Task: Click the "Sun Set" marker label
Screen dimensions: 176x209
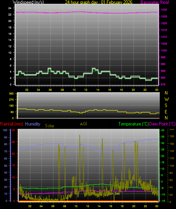Action: [114, 193]
